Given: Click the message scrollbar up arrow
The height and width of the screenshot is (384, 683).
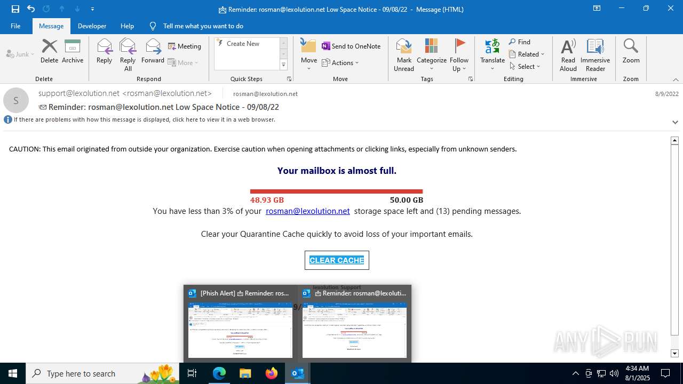Looking at the screenshot, I should pyautogui.click(x=674, y=140).
